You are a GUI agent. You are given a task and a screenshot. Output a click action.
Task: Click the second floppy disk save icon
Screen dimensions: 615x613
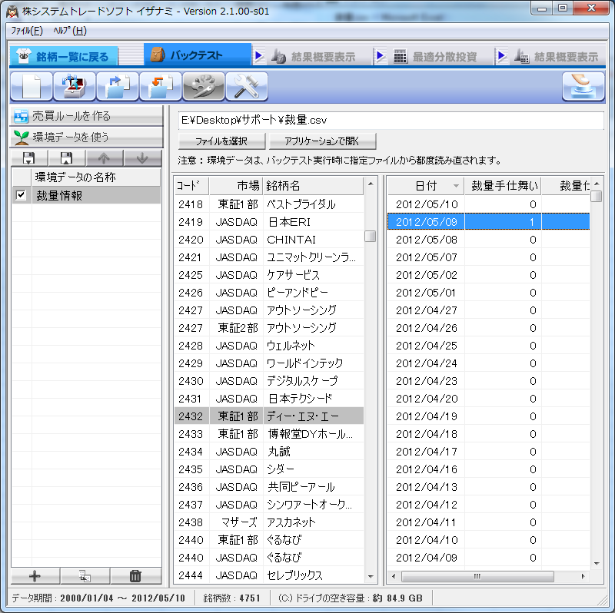(x=67, y=158)
